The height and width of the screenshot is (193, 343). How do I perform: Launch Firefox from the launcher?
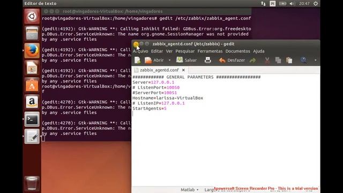click(32, 50)
